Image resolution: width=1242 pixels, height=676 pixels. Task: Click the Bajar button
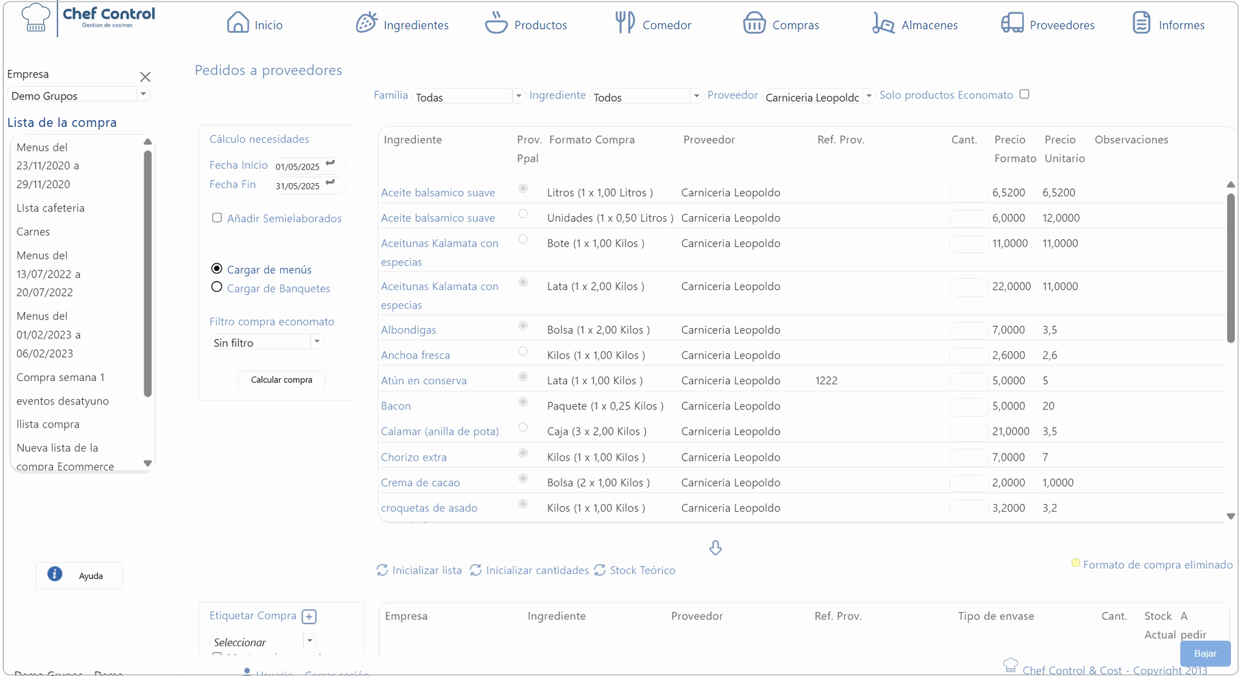(x=1204, y=653)
